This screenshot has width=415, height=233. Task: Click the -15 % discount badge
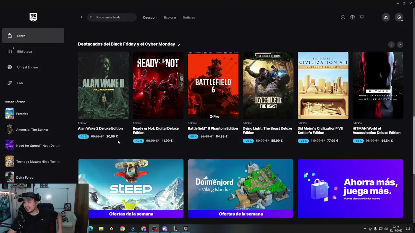193,137
